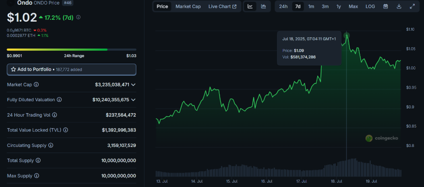Set chart range to 7d
This screenshot has height=187, width=424.
(x=298, y=7)
